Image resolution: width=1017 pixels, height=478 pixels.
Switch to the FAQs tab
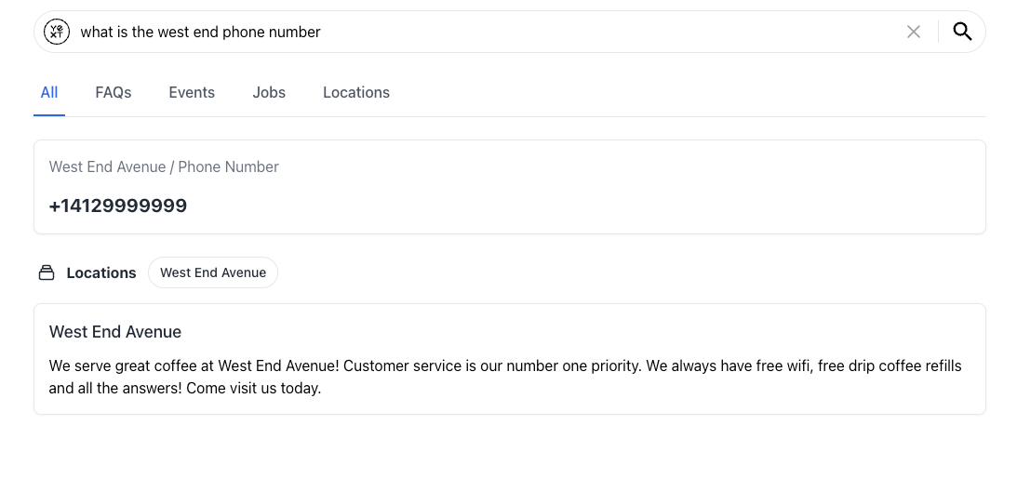click(x=114, y=93)
